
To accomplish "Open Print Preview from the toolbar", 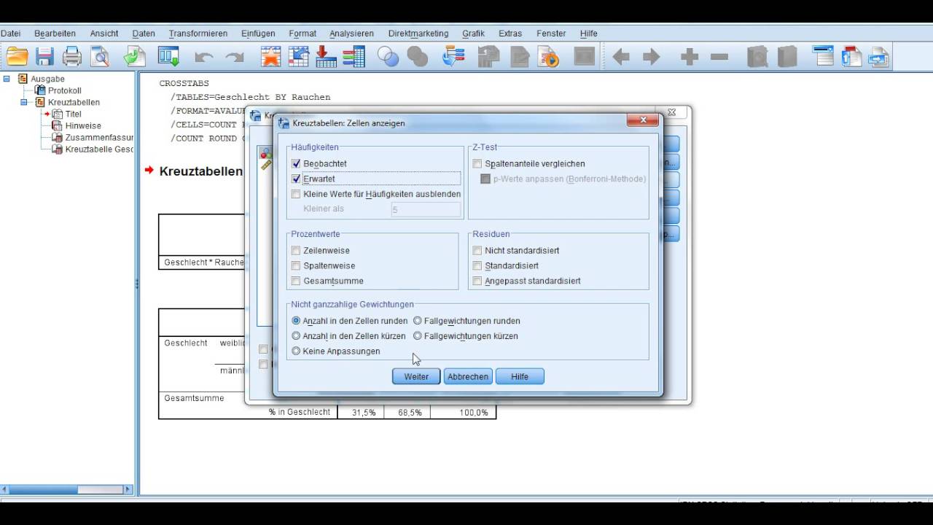I will coord(100,57).
